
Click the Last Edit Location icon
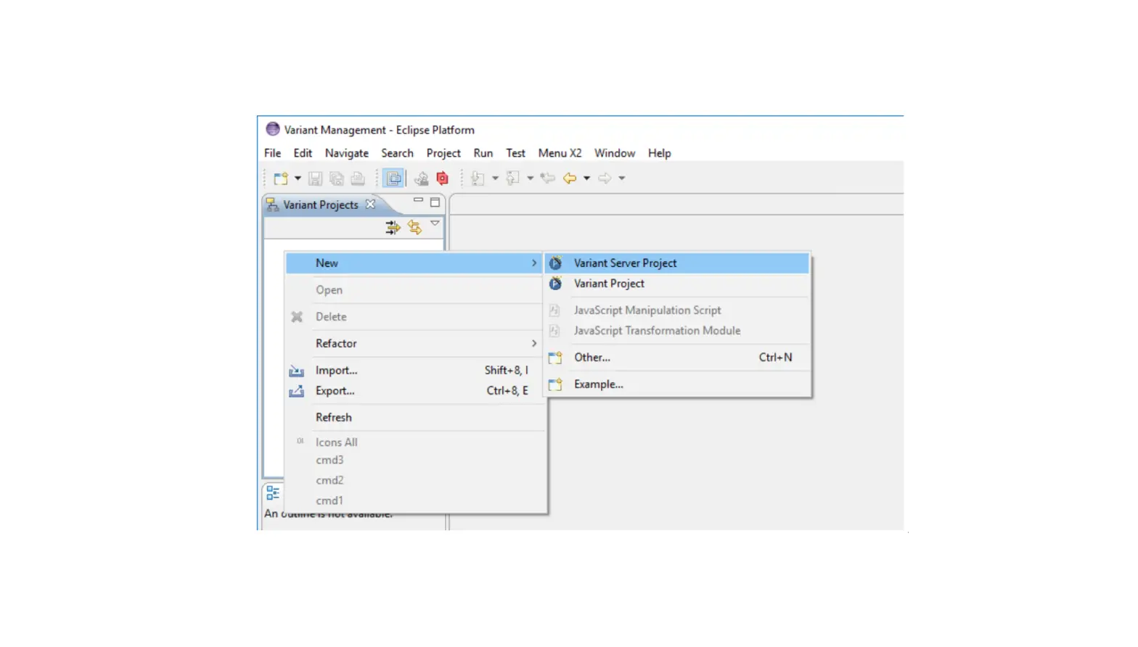click(548, 178)
